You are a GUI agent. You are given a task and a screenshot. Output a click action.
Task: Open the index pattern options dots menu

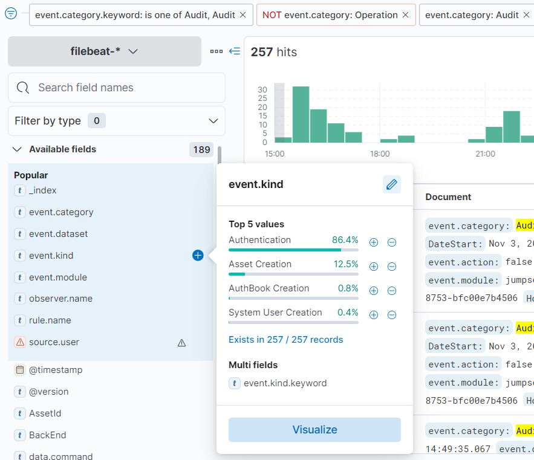click(217, 51)
